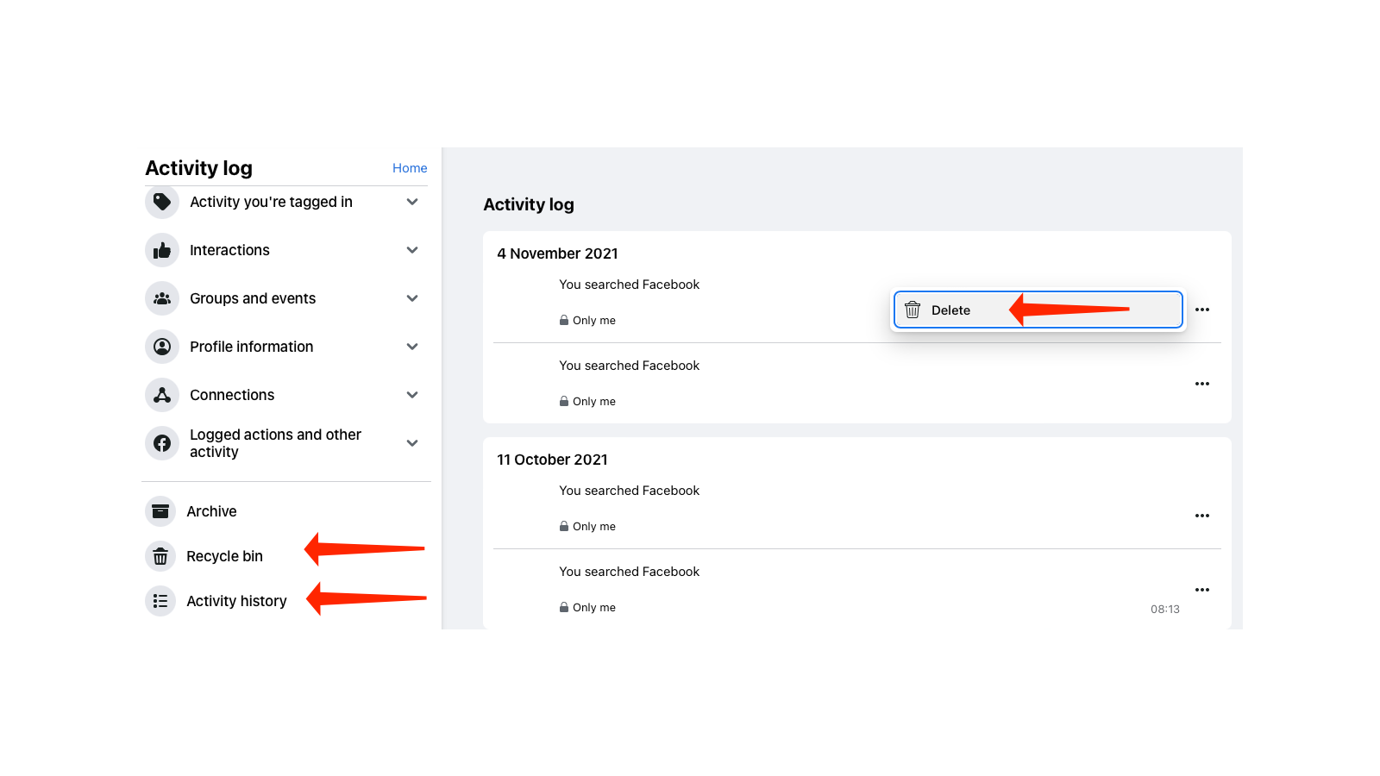Expand the Interactions section chevron
1380x776 pixels.
pos(412,250)
